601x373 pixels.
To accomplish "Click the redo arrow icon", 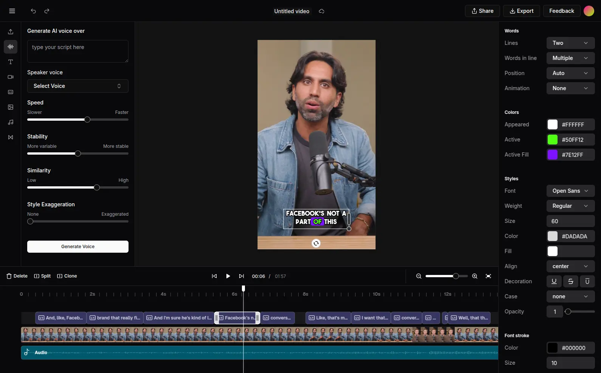I will point(47,11).
